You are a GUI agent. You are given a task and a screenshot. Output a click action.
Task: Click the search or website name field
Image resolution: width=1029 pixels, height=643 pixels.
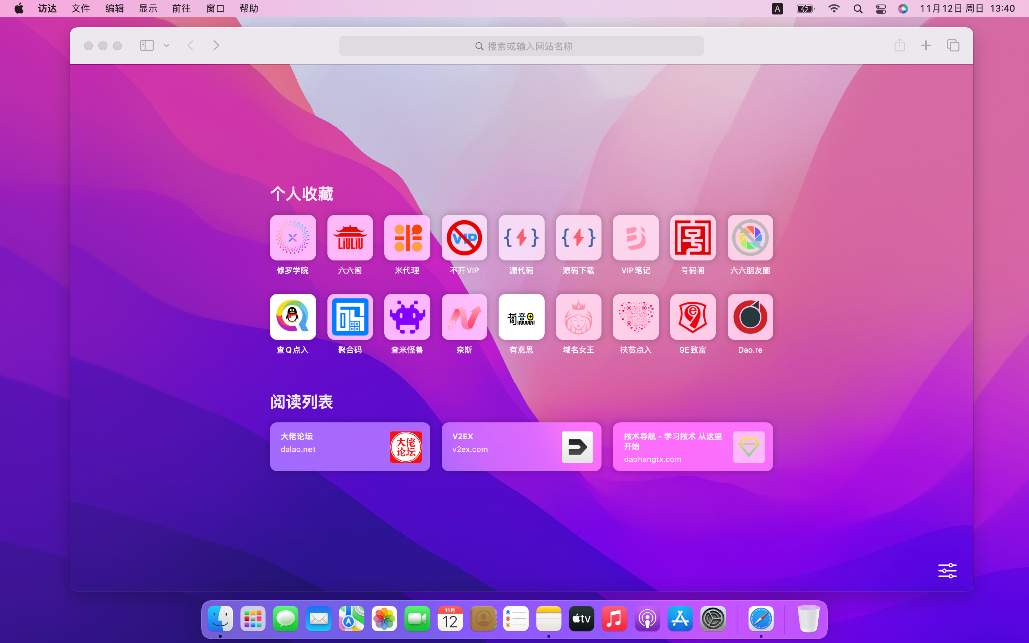[521, 46]
